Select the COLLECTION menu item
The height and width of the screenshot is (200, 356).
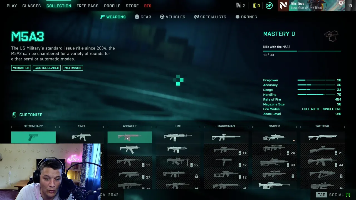pyautogui.click(x=59, y=6)
